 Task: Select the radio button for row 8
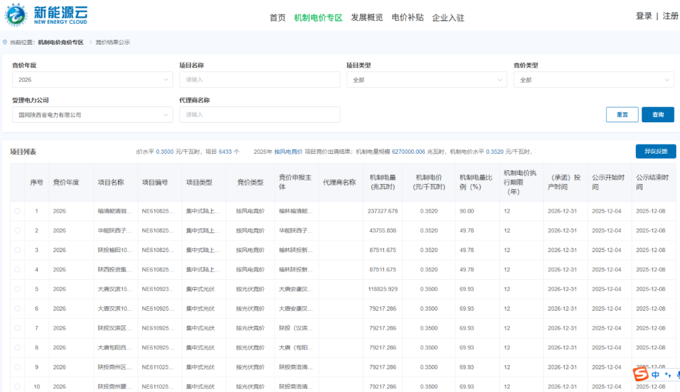point(18,348)
